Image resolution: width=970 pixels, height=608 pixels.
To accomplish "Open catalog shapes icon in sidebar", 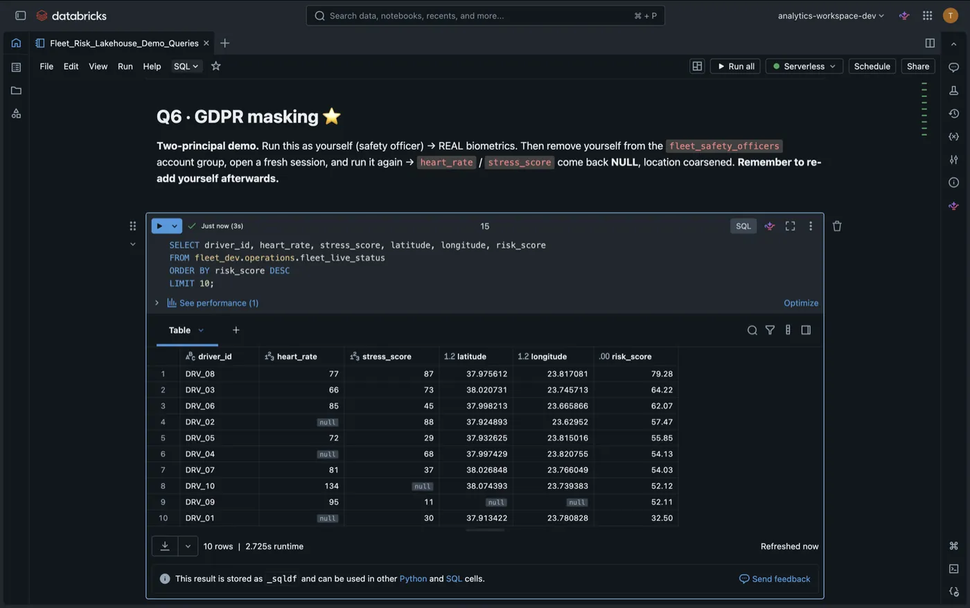I will 16,114.
